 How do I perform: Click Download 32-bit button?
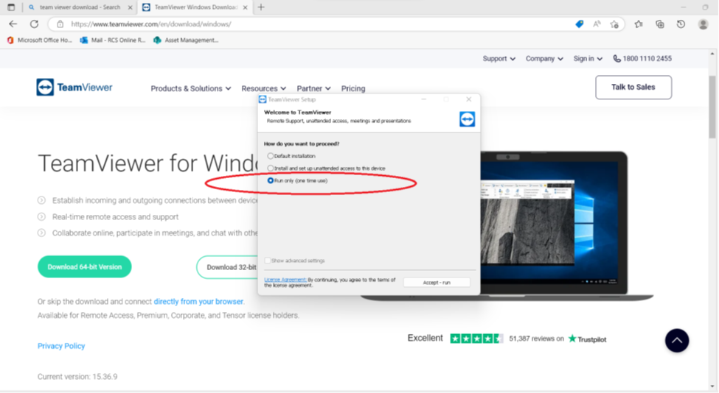[x=227, y=267]
